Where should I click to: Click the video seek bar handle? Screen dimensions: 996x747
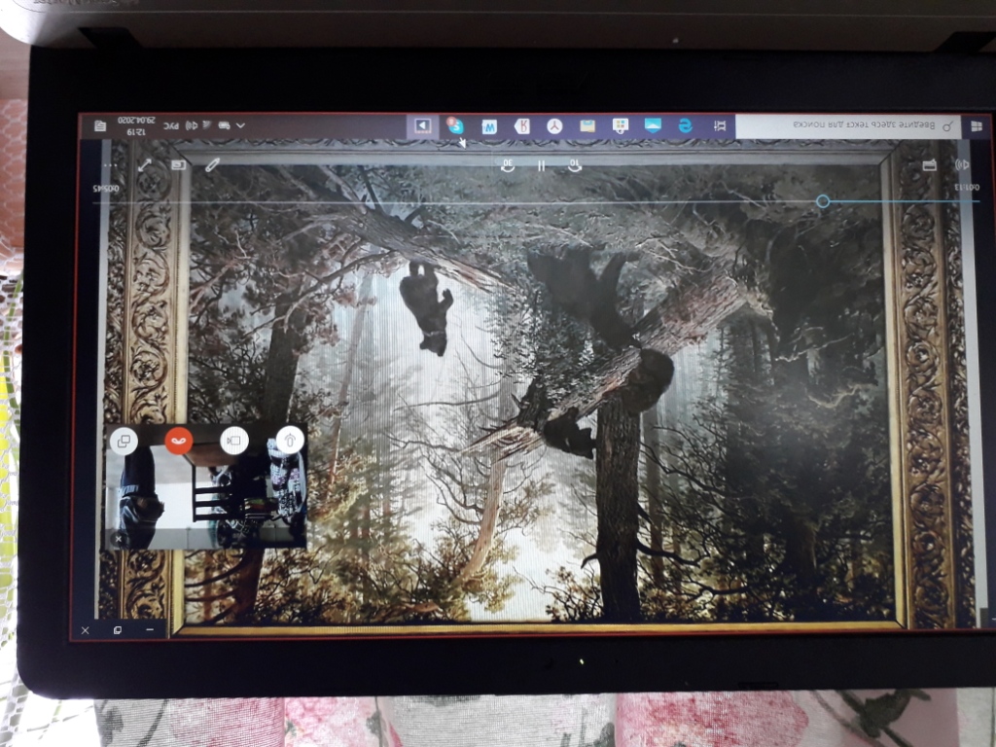point(823,201)
